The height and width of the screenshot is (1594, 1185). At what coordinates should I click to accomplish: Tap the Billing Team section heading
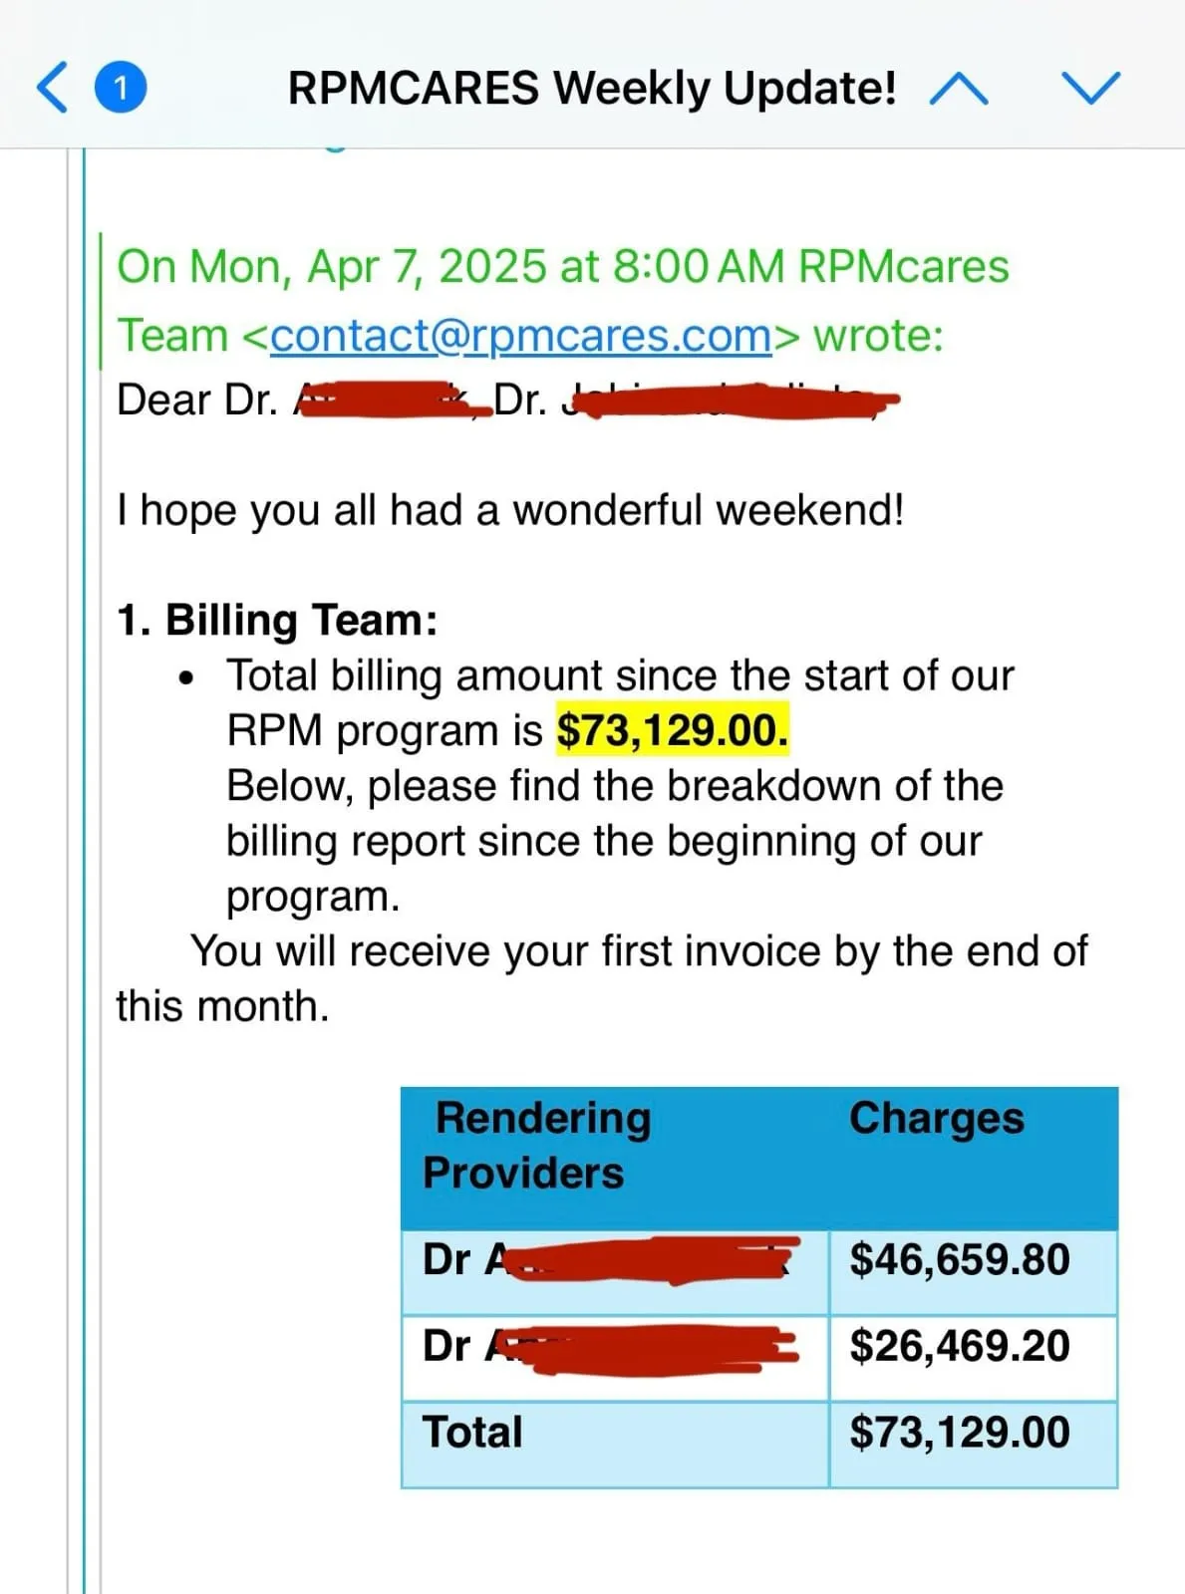277,620
